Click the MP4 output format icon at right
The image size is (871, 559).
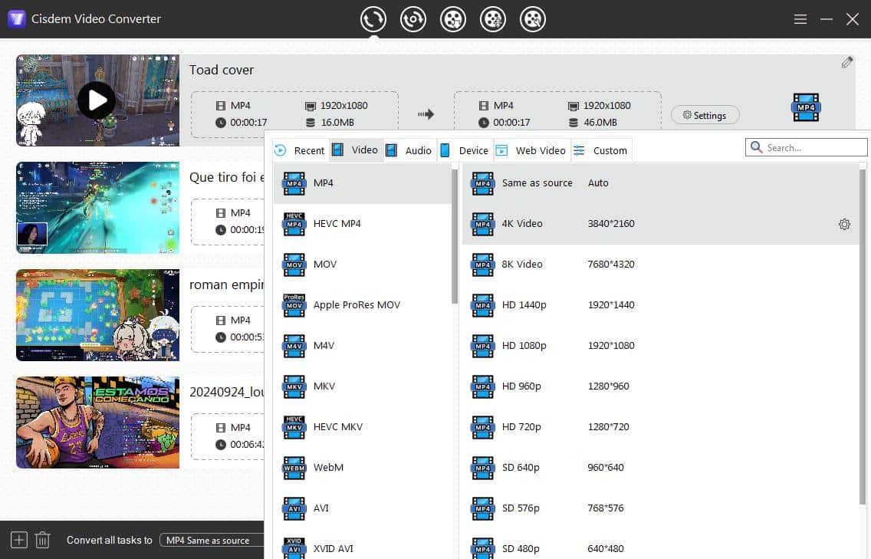point(806,108)
